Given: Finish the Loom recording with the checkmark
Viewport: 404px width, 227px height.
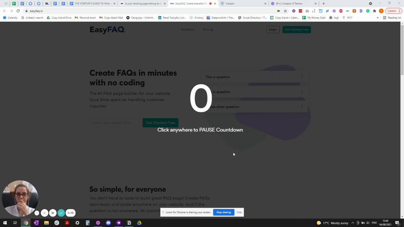Looking at the screenshot, I should [61, 213].
